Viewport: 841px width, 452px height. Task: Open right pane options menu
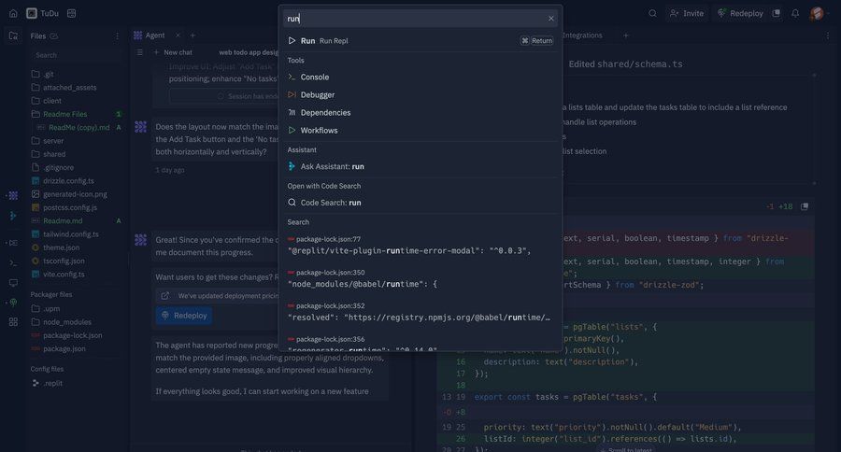[x=828, y=35]
